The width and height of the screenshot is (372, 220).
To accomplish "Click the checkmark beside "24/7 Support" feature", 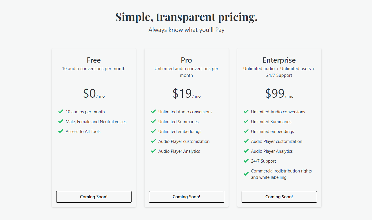I will point(246,161).
